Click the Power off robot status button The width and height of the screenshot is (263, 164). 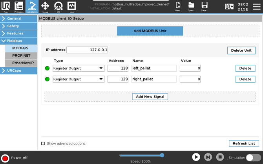(x=5, y=158)
